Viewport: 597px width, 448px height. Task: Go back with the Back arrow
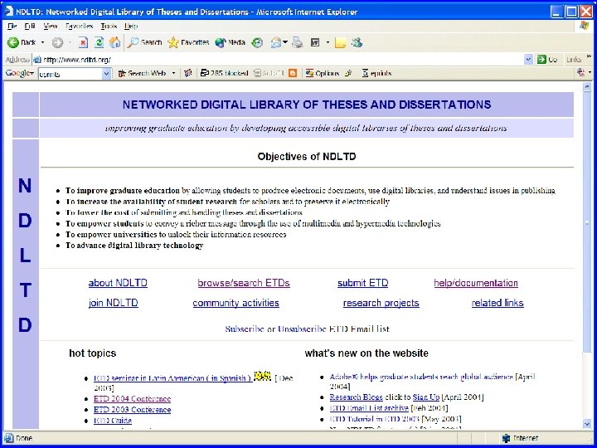coord(22,42)
